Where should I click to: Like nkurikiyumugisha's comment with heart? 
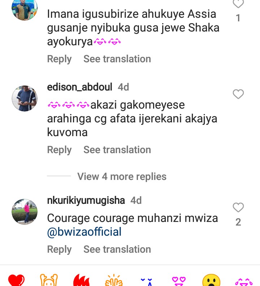(x=238, y=207)
